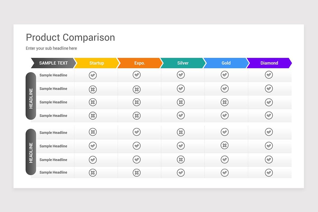318x212 pixels.
Task: Click the checkmark in Diamond column's bottom row
Action: coord(269,173)
